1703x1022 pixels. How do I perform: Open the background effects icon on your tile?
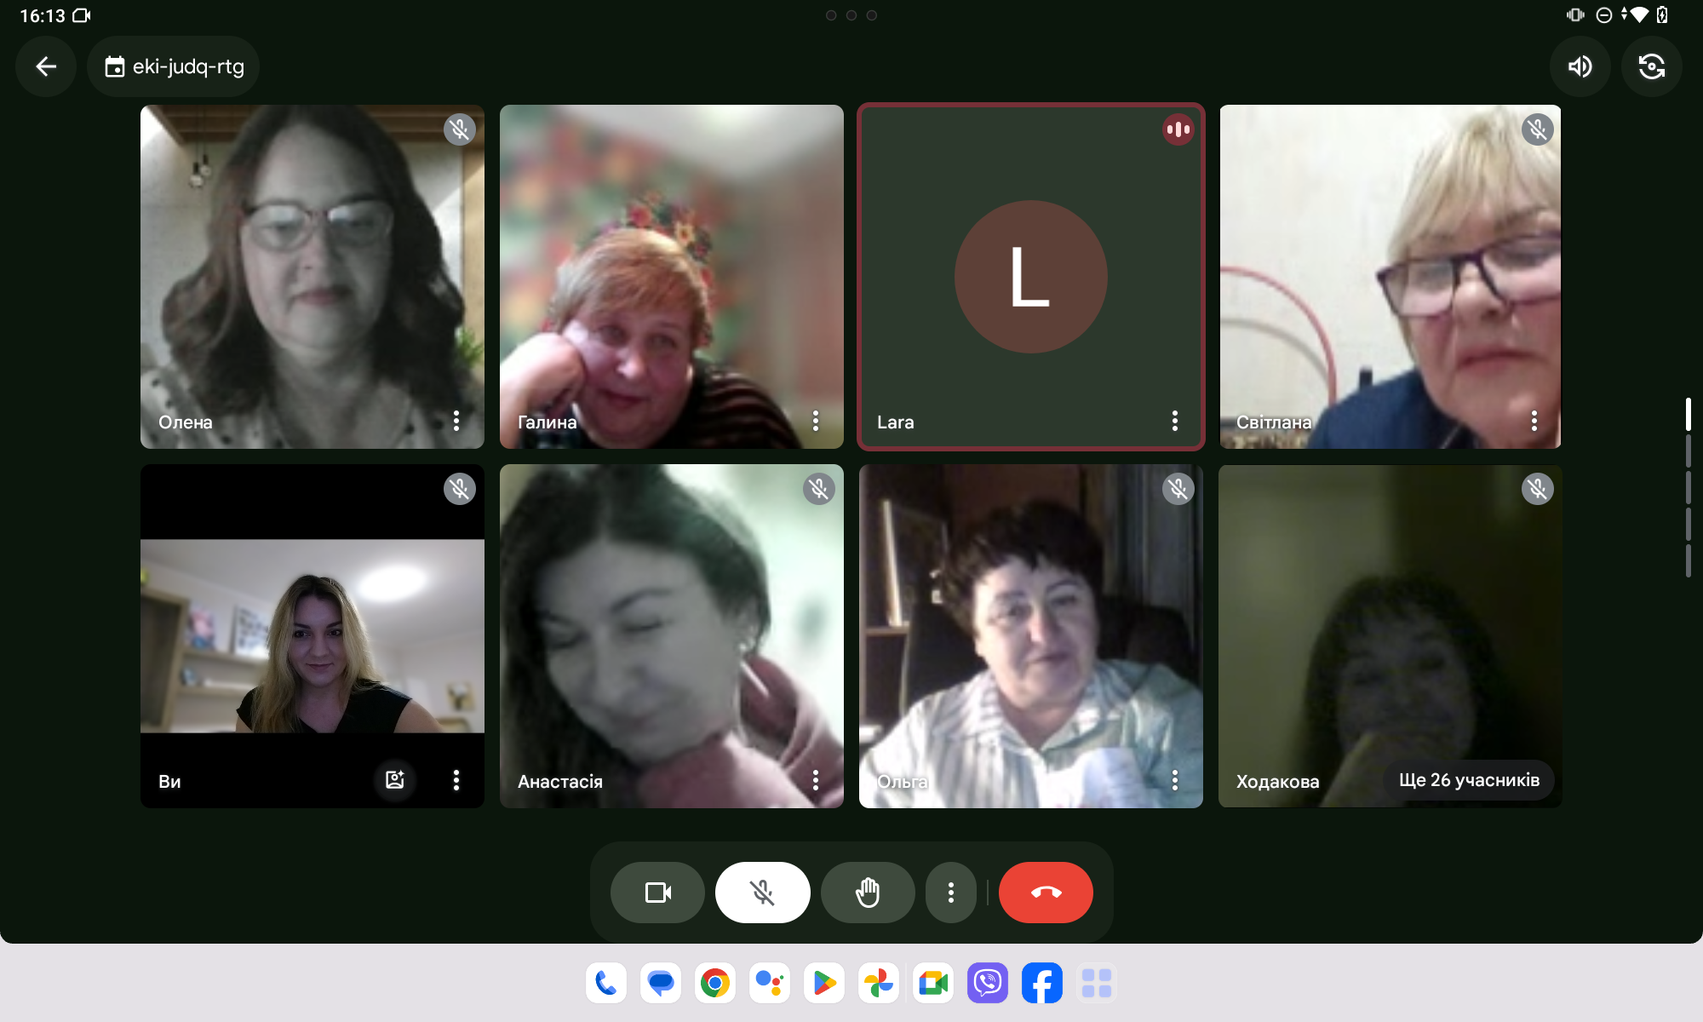[394, 779]
